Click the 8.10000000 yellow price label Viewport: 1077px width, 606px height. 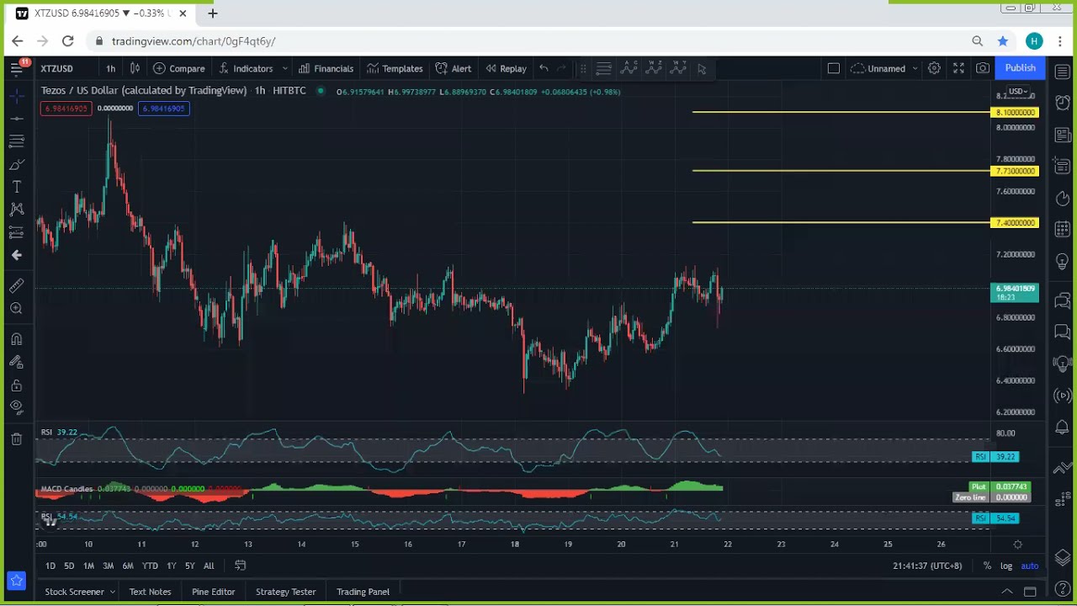[1016, 113]
